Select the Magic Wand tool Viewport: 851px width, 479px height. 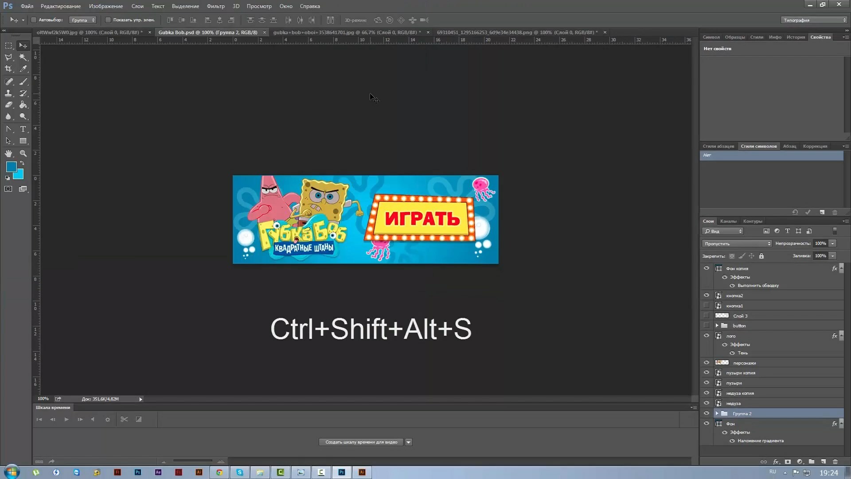click(x=23, y=57)
